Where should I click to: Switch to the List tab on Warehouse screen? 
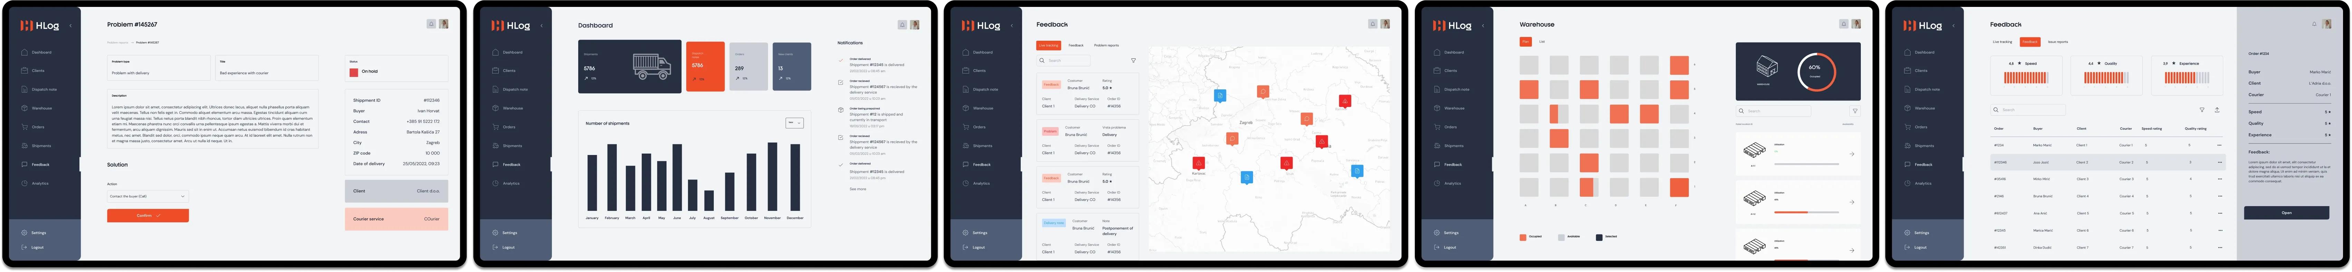pyautogui.click(x=1542, y=42)
